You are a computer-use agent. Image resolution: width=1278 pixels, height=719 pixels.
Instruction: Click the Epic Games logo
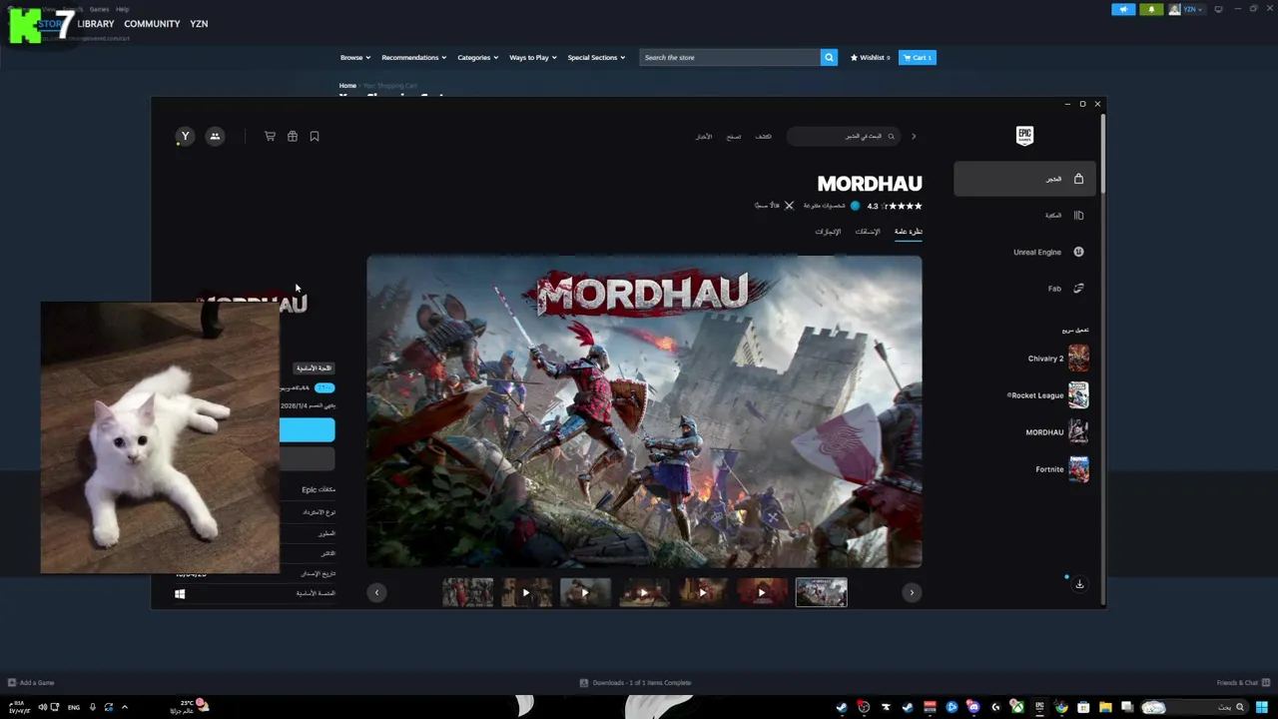(x=1024, y=136)
